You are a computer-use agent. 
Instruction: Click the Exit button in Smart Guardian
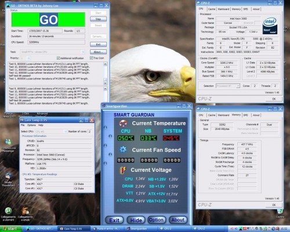114,220
